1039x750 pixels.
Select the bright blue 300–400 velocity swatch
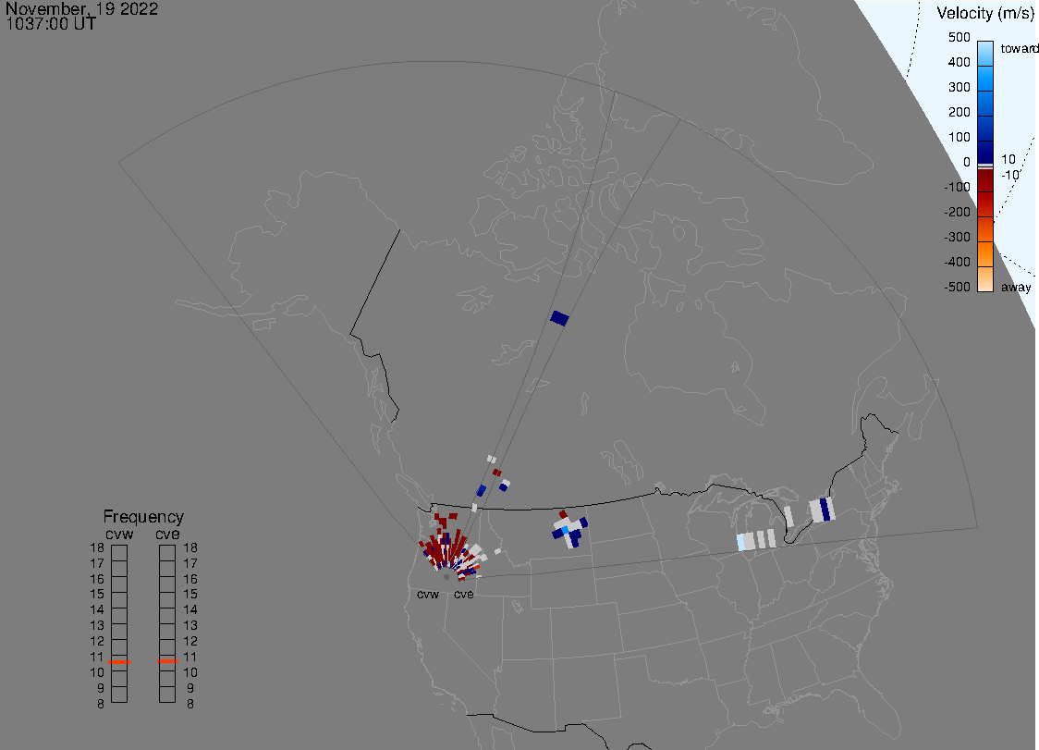pos(985,79)
